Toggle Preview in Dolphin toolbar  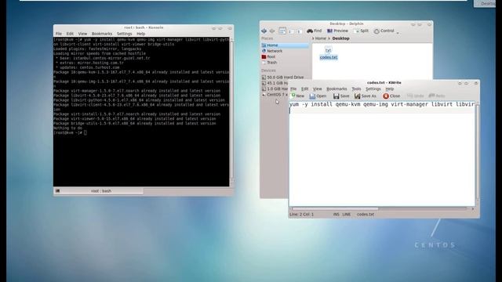click(x=337, y=31)
